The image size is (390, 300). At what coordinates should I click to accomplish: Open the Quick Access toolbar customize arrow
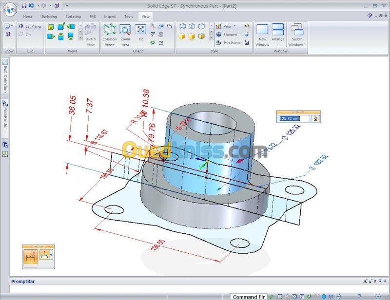click(67, 6)
